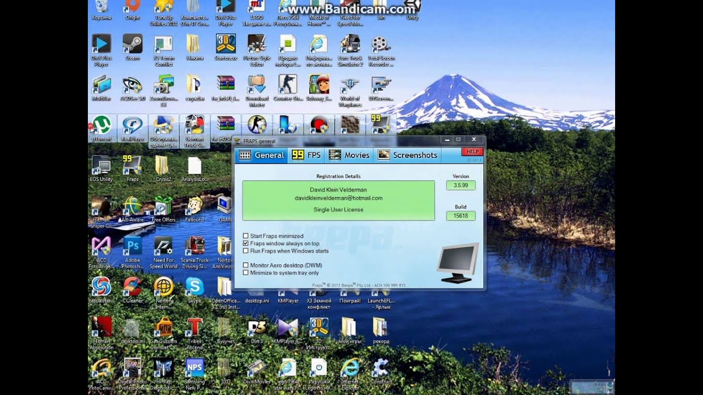Open the Screenshots tab in Fraps

(x=408, y=155)
